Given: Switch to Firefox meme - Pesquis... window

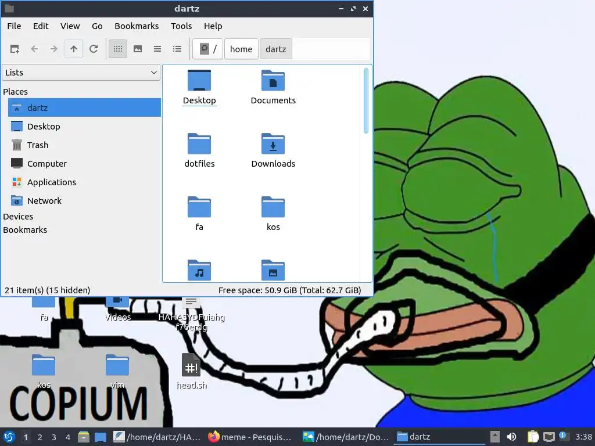Looking at the screenshot, I should 250,437.
